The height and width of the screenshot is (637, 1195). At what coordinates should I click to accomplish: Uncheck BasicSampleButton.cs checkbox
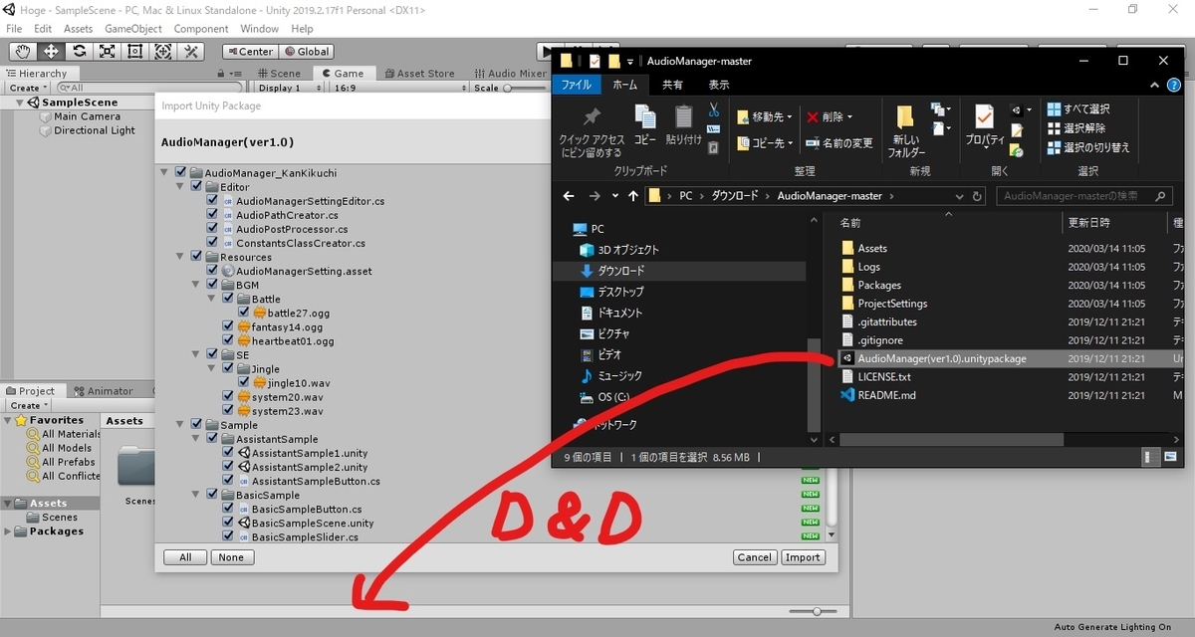pos(228,509)
